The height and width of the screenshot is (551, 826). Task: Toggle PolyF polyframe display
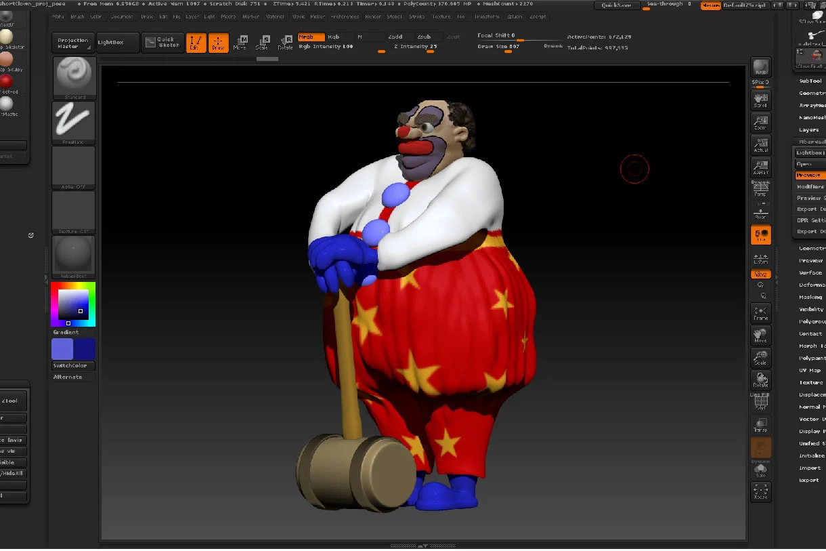pos(760,403)
